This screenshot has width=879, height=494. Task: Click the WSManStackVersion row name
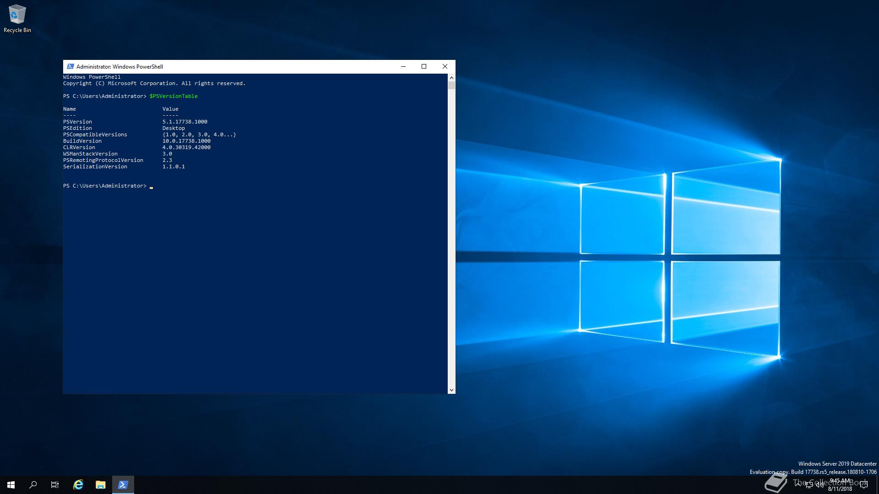[x=90, y=154]
